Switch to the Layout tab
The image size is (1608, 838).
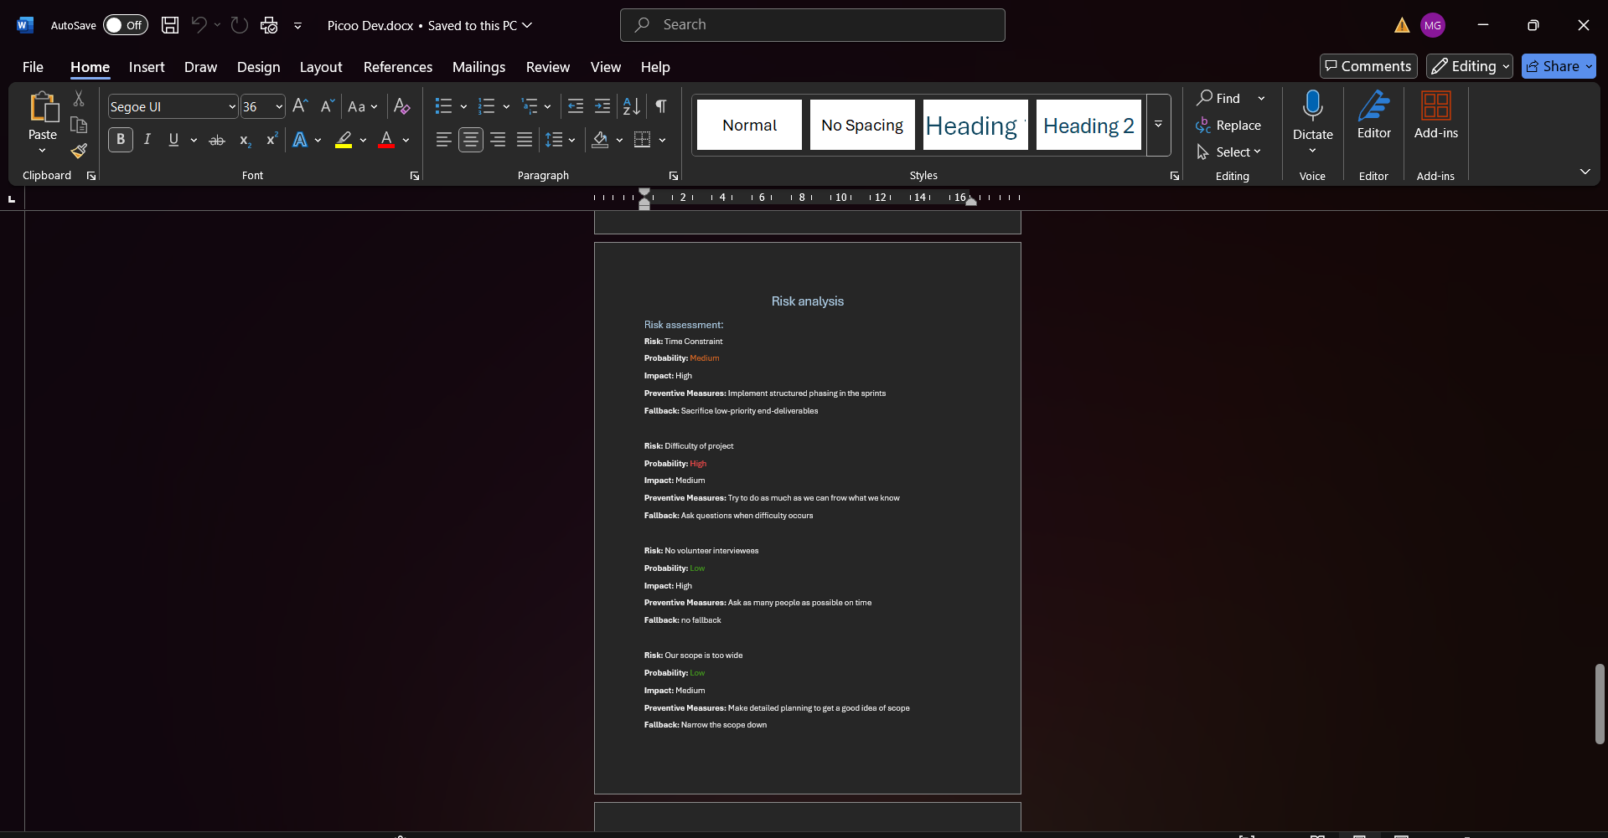(x=321, y=67)
